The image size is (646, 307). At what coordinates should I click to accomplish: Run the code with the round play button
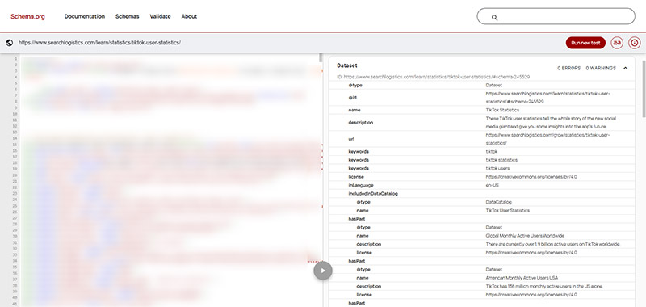pos(322,271)
